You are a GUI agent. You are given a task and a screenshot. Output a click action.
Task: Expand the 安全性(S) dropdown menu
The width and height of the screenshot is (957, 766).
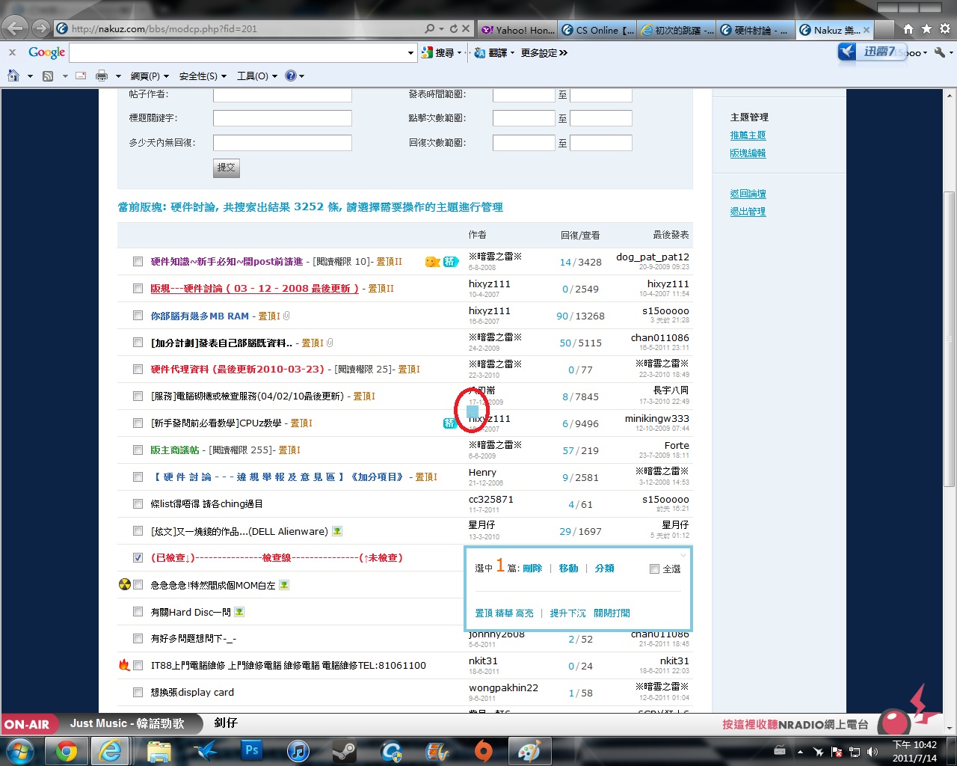click(x=203, y=76)
